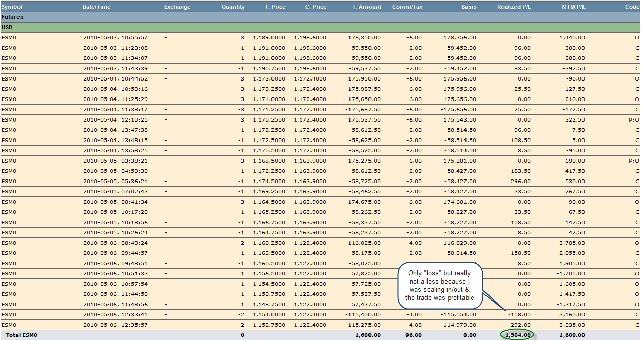Click timestamp 2010-05-03, 11:34:07

click(115, 58)
